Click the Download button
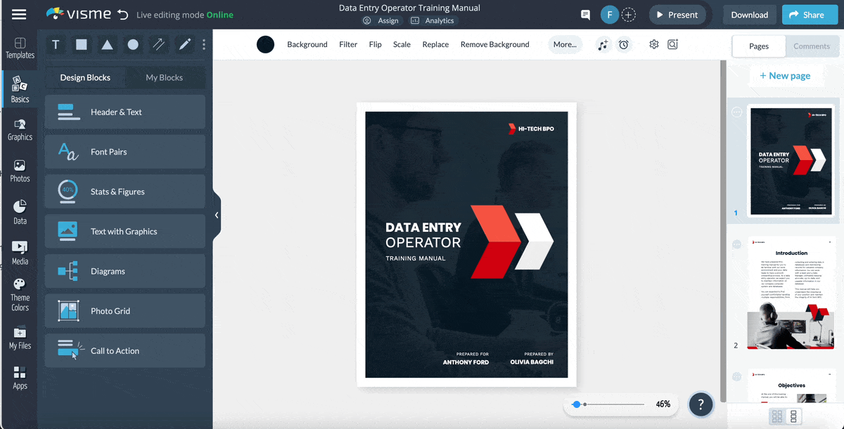 pos(749,15)
